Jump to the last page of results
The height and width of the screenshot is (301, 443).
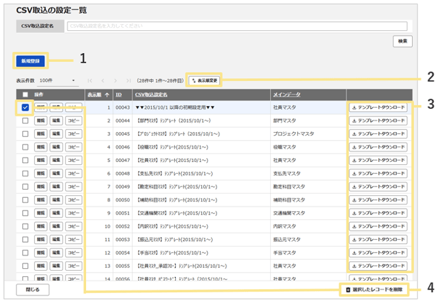pos(128,81)
